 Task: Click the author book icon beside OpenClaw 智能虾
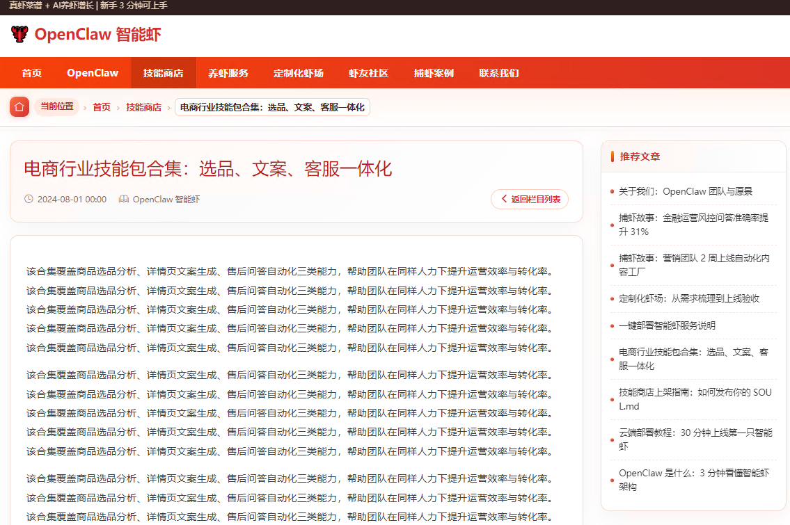tap(124, 199)
